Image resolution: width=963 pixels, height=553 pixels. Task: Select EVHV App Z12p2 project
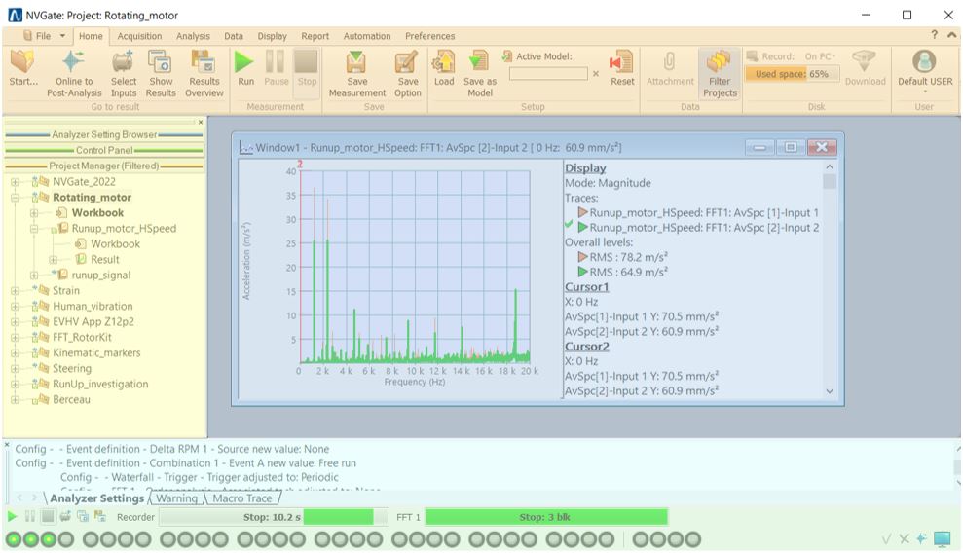(93, 321)
